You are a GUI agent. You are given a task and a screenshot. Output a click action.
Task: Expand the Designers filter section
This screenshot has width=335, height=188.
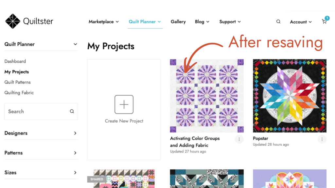tap(75, 133)
